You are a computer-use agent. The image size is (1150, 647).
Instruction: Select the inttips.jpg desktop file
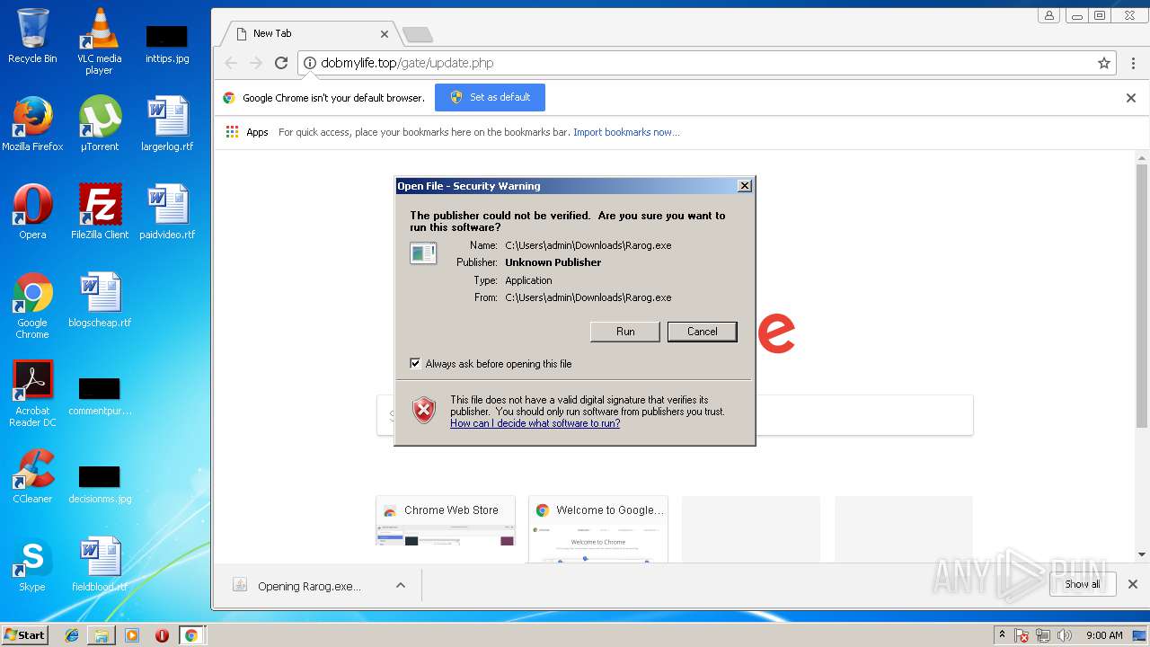167,42
